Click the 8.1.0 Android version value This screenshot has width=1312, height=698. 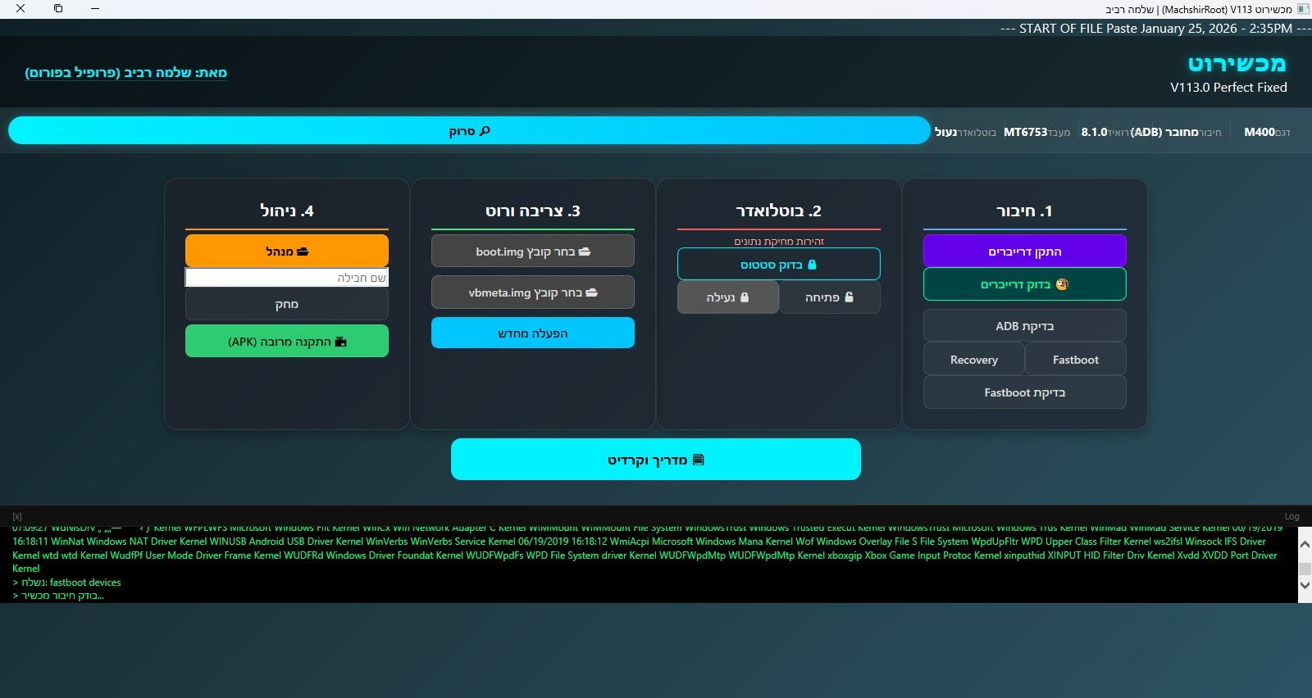1094,132
